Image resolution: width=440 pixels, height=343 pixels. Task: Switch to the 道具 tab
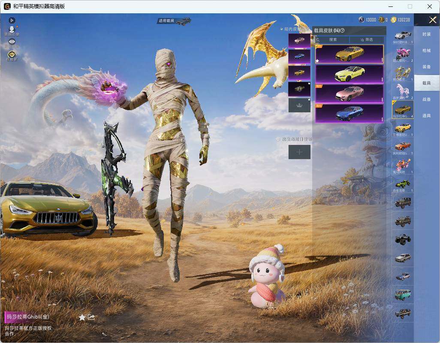coord(427,116)
